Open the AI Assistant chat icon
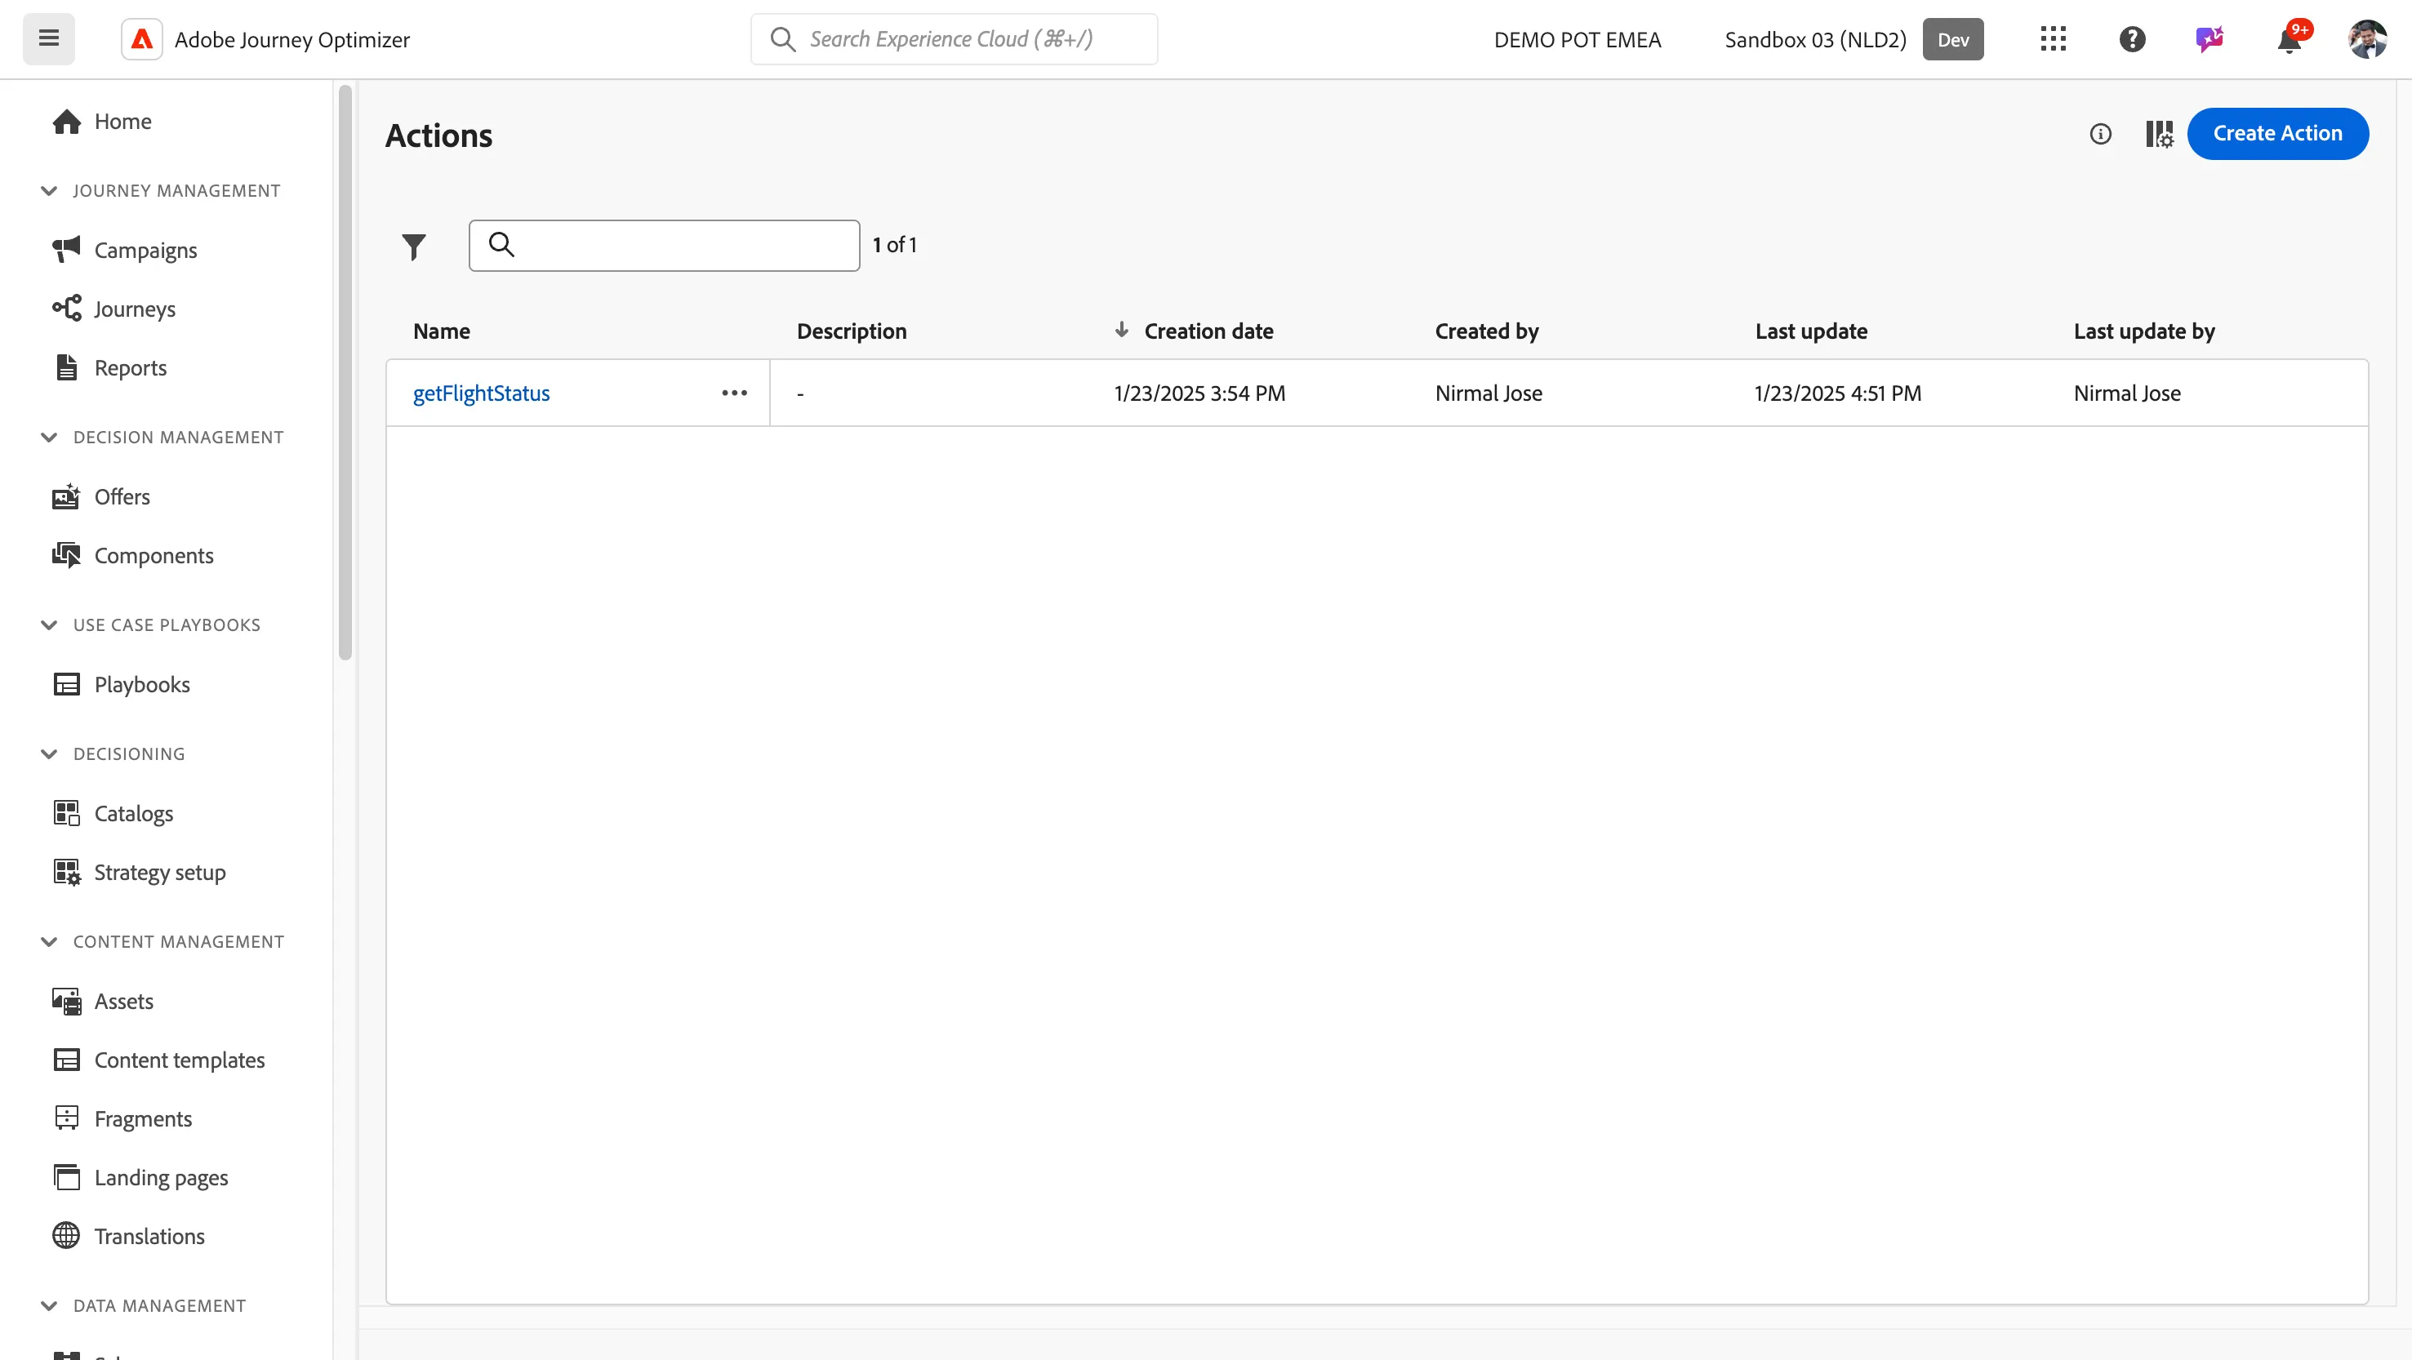The image size is (2412, 1360). 2210,39
